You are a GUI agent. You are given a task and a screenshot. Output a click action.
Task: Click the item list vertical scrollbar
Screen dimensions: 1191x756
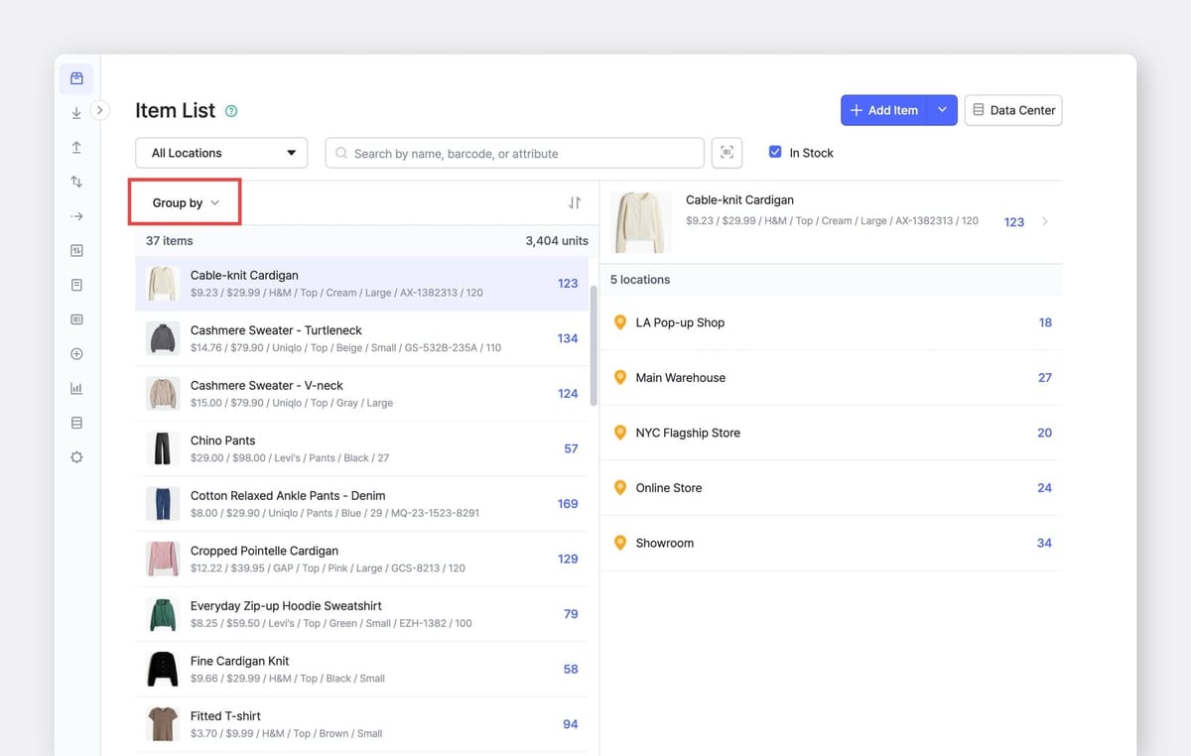[x=594, y=345]
